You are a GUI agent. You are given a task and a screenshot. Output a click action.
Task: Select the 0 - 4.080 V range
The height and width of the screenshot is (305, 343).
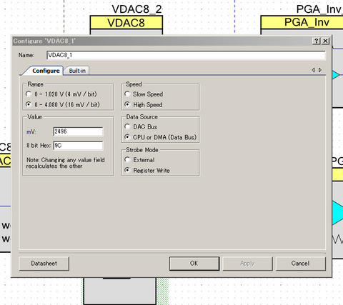tap(29, 104)
